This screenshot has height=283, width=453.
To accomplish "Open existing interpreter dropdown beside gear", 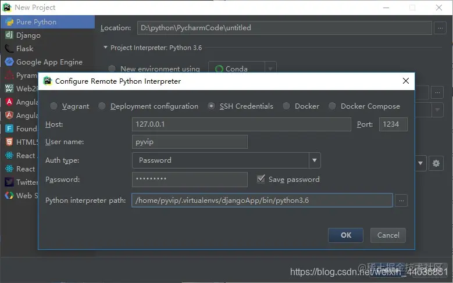I will coord(420,163).
